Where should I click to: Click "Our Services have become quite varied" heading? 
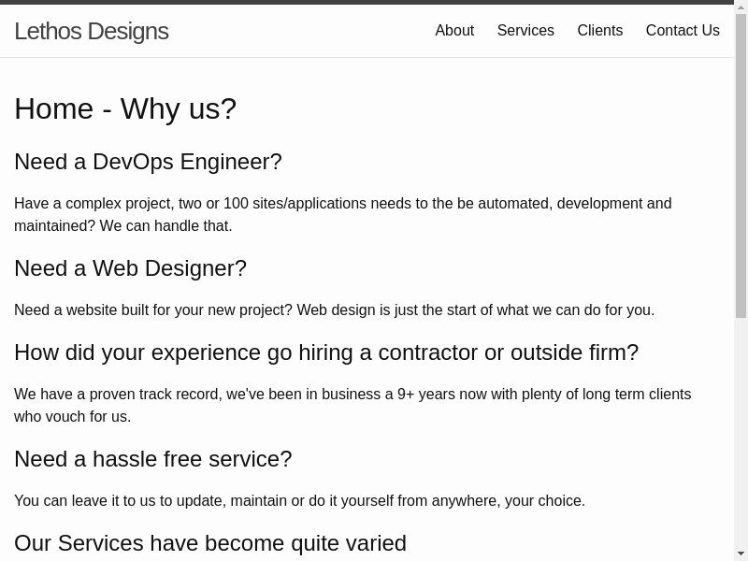[210, 543]
